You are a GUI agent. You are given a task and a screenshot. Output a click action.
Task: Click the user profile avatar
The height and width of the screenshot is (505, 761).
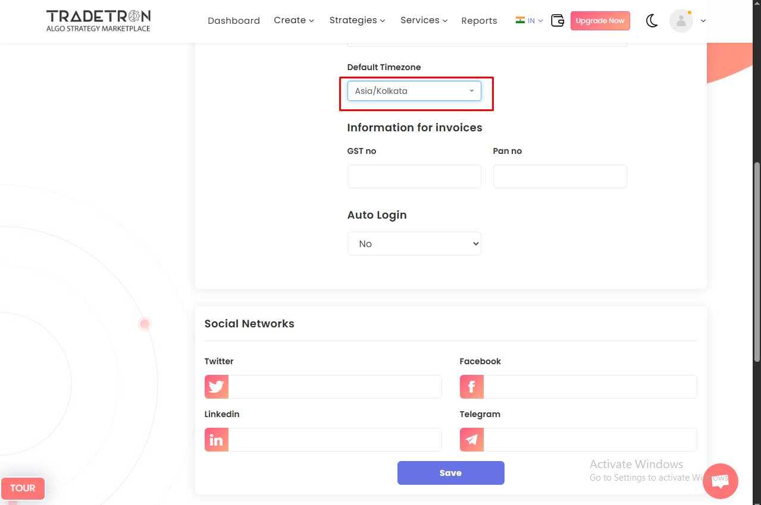click(x=681, y=21)
